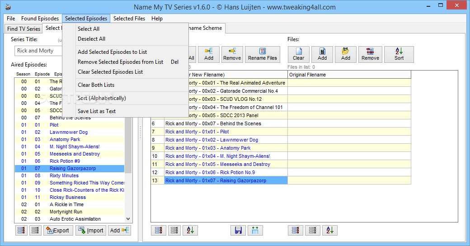Viewport: 470px width, 246px height.
Task: Add aired episodes using bottom Add button
Action: [120, 231]
